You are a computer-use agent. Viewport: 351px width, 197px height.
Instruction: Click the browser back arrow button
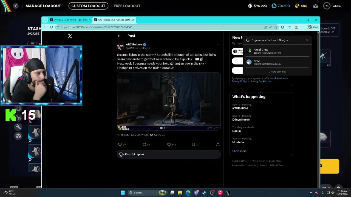pyautogui.click(x=45, y=27)
